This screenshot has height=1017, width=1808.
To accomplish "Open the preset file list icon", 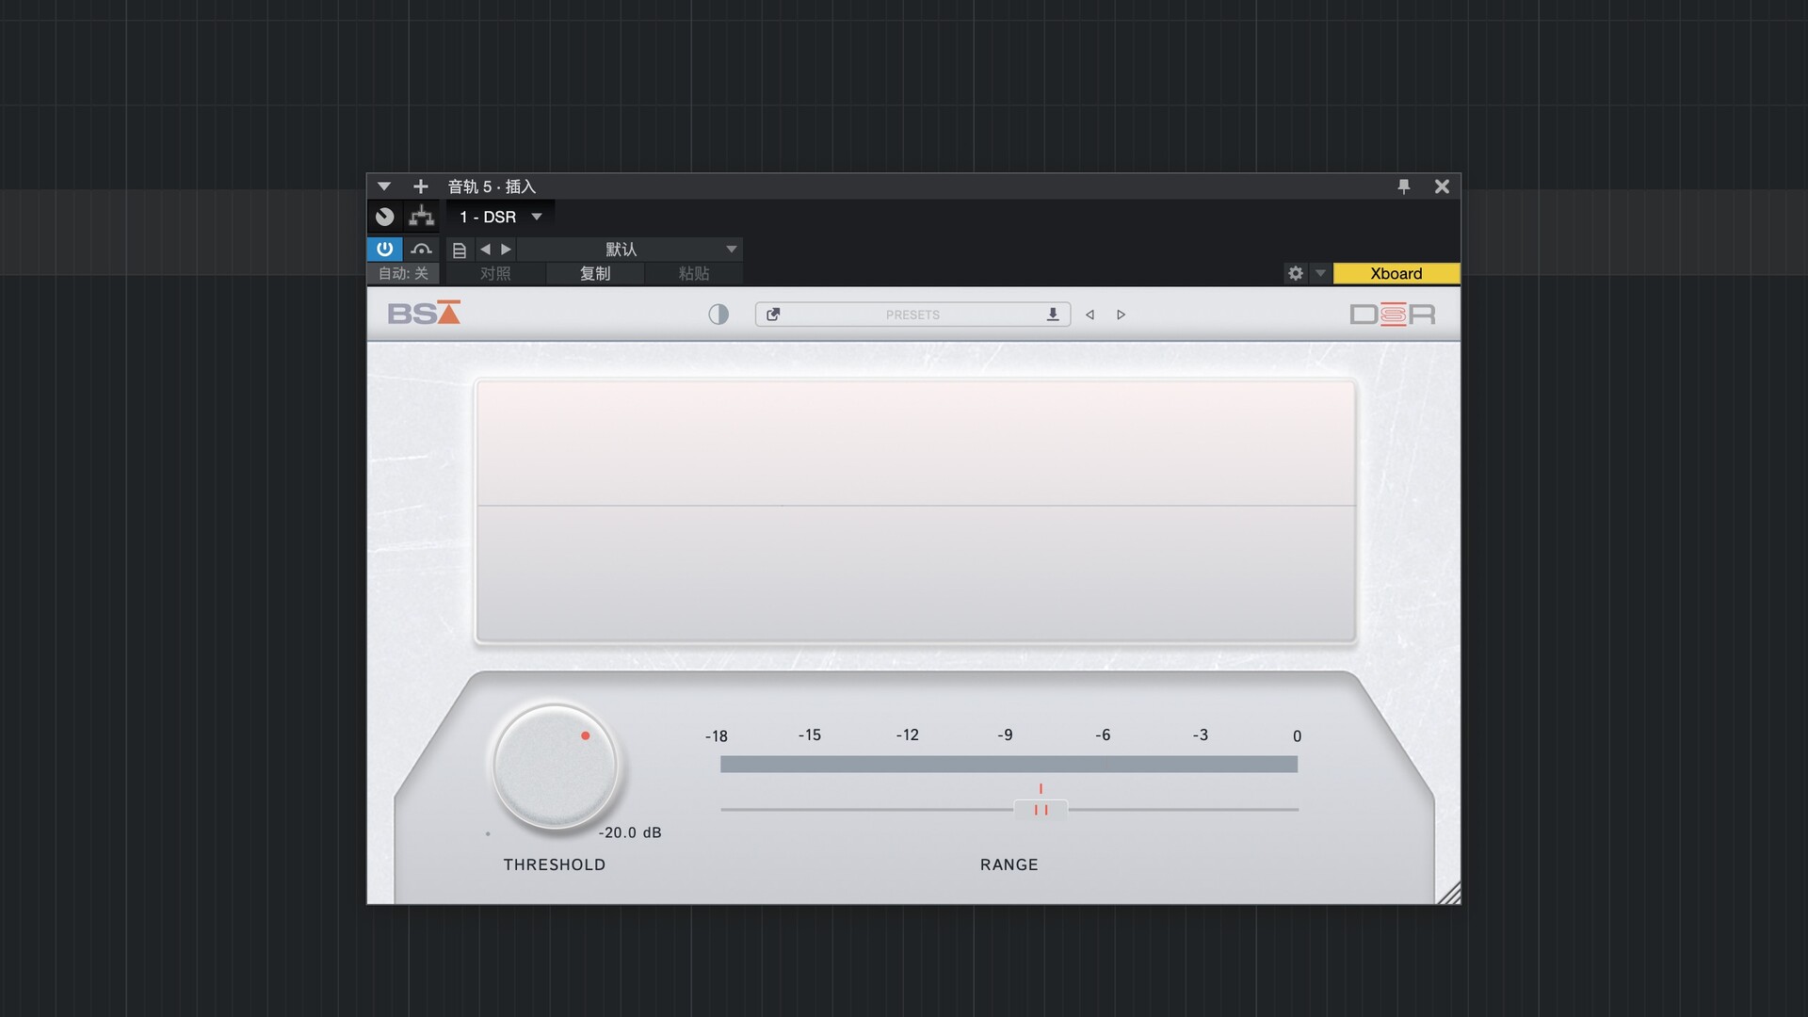I will (460, 250).
